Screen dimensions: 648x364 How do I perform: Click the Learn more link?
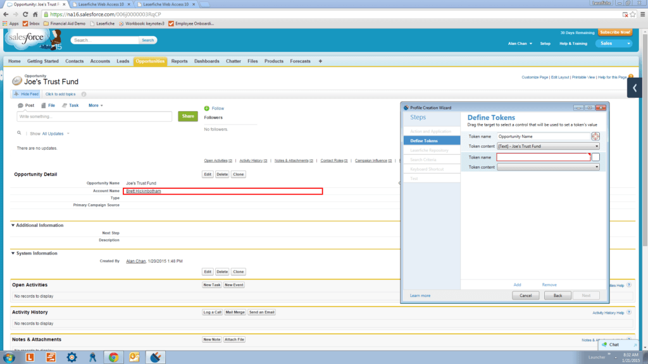point(420,296)
